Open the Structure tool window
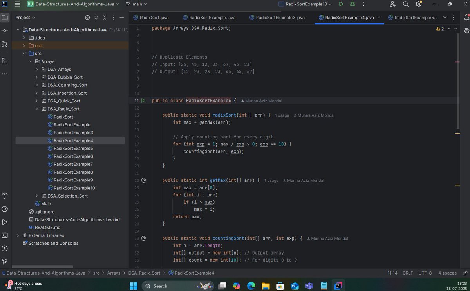470x291 pixels. pos(5,61)
